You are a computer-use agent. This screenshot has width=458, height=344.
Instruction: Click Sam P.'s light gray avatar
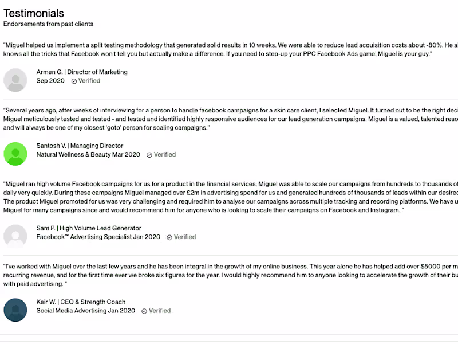coord(15,236)
